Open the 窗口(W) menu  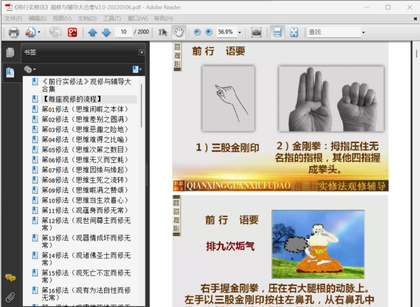click(137, 19)
